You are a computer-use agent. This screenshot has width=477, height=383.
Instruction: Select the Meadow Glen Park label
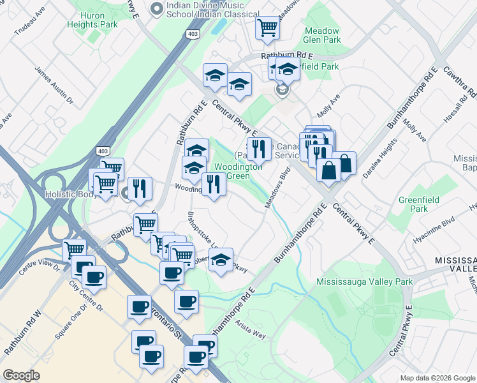(322, 35)
